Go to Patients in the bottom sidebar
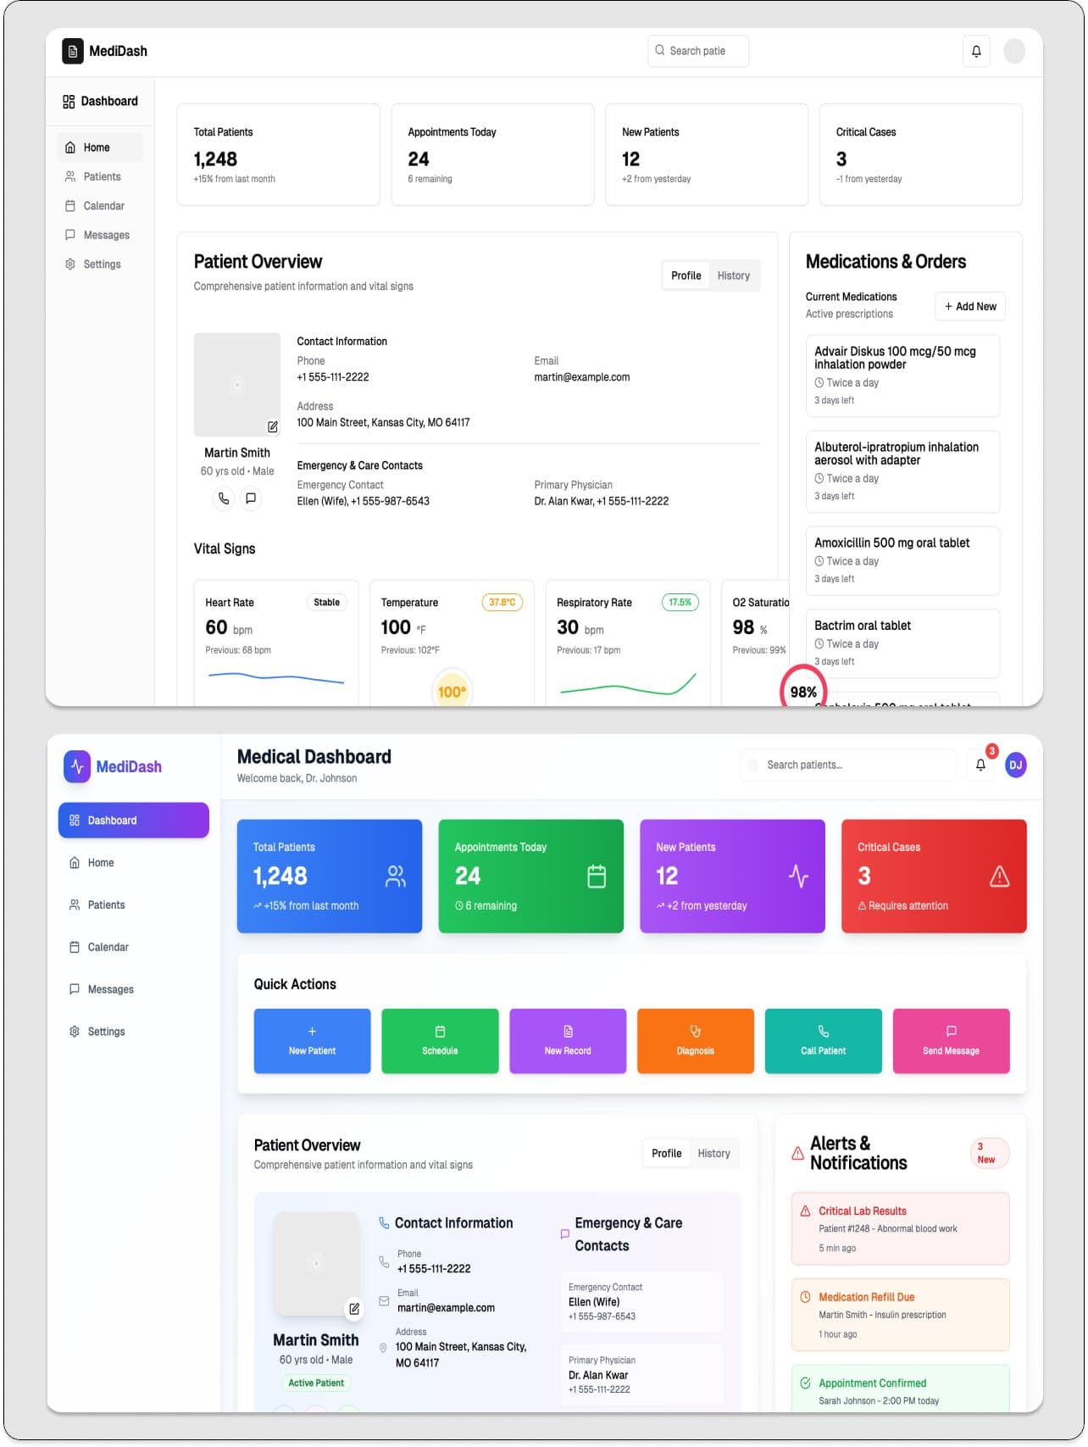The height and width of the screenshot is (1447, 1088). point(133,904)
